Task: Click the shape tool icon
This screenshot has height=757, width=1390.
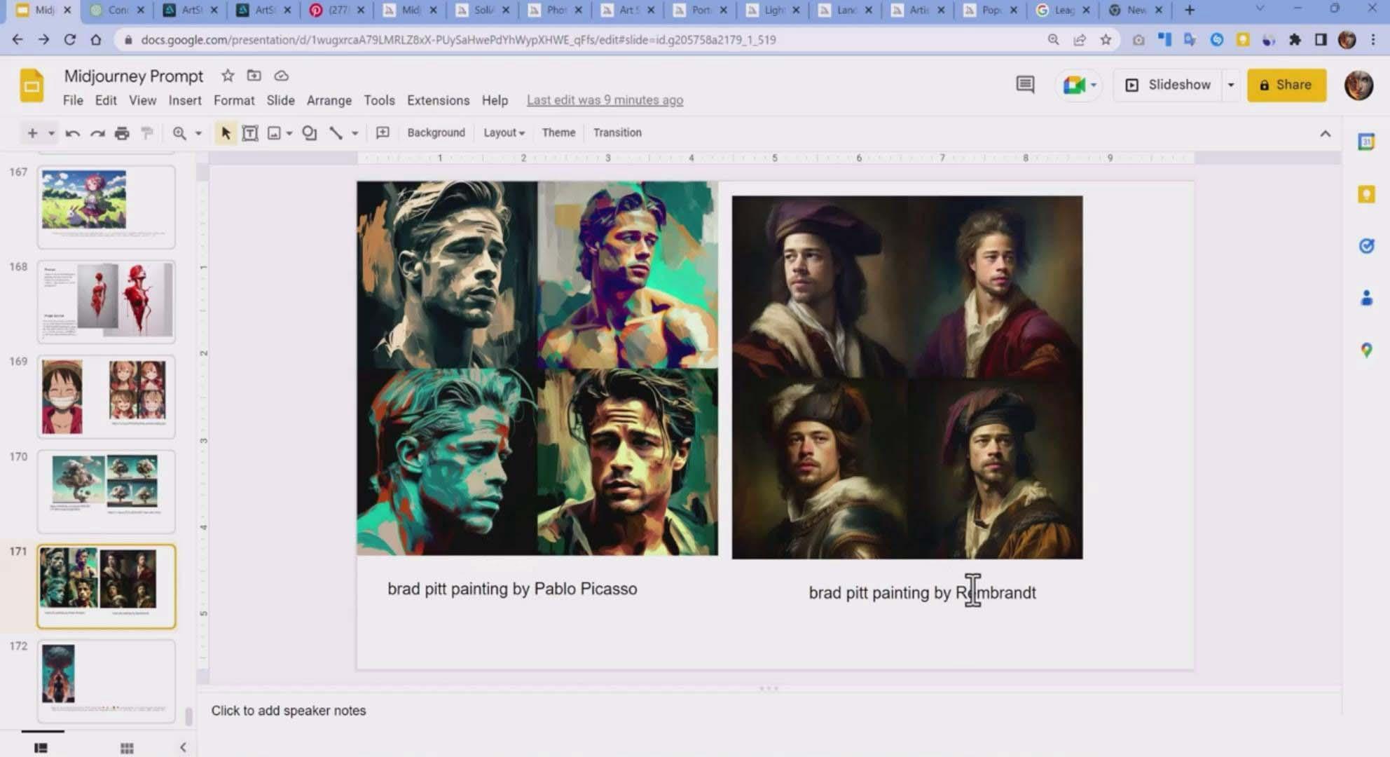Action: pyautogui.click(x=312, y=132)
